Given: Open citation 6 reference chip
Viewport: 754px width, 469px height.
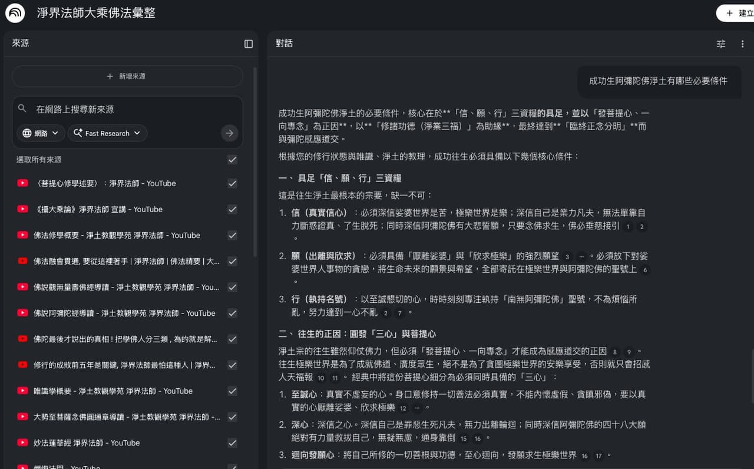Looking at the screenshot, I should [645, 270].
